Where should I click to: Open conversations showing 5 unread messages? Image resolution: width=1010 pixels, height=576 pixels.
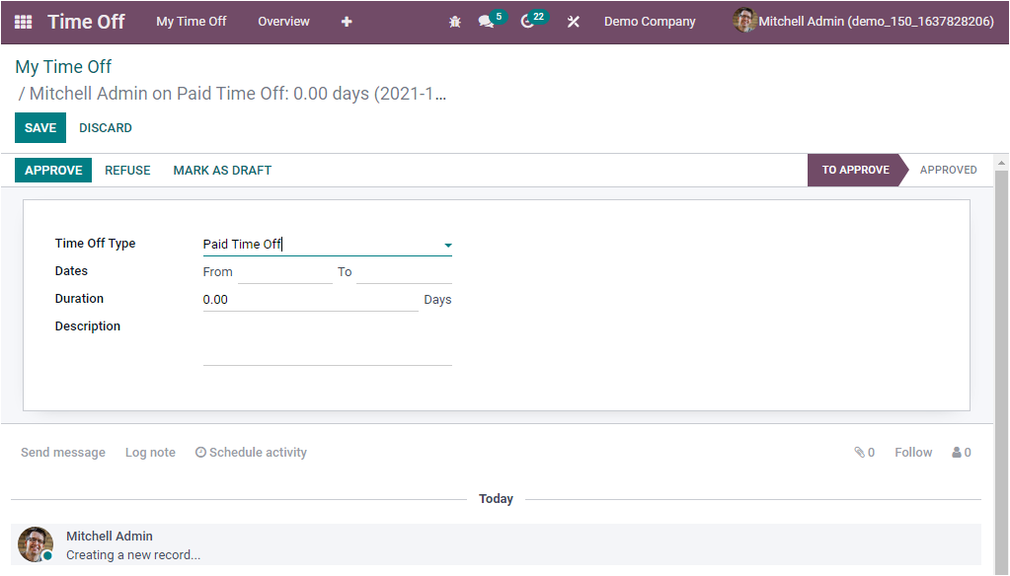click(486, 21)
